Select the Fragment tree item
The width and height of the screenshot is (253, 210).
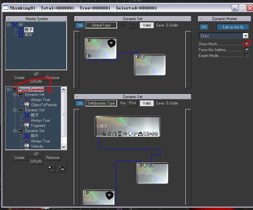click(x=38, y=125)
